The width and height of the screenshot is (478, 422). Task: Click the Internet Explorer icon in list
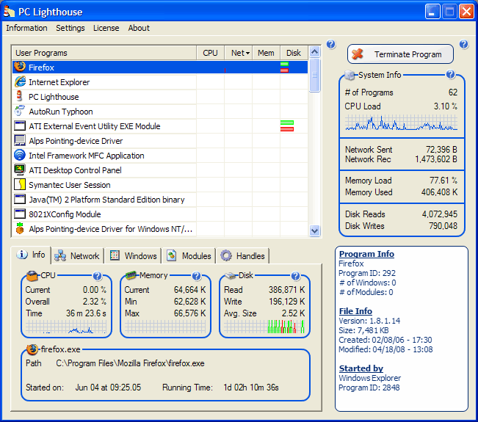pyautogui.click(x=20, y=81)
